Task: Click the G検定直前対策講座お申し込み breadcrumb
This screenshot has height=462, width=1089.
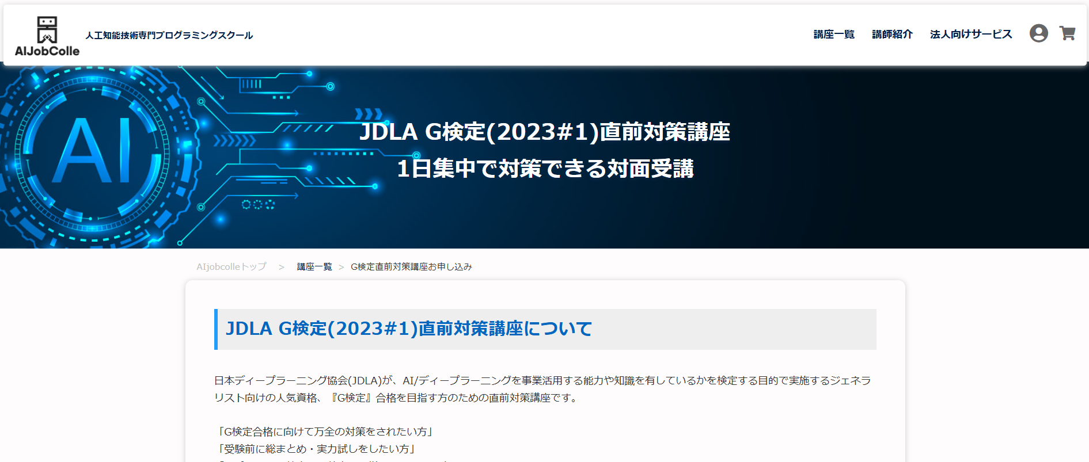Action: point(411,267)
